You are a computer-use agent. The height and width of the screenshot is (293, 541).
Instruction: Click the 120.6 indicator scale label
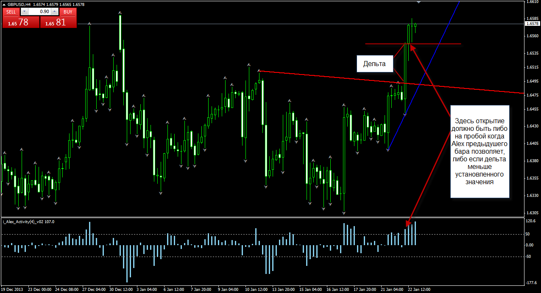(x=531, y=221)
